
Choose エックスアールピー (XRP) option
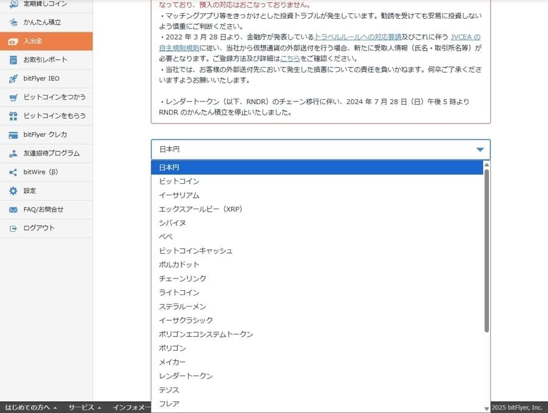click(x=317, y=209)
